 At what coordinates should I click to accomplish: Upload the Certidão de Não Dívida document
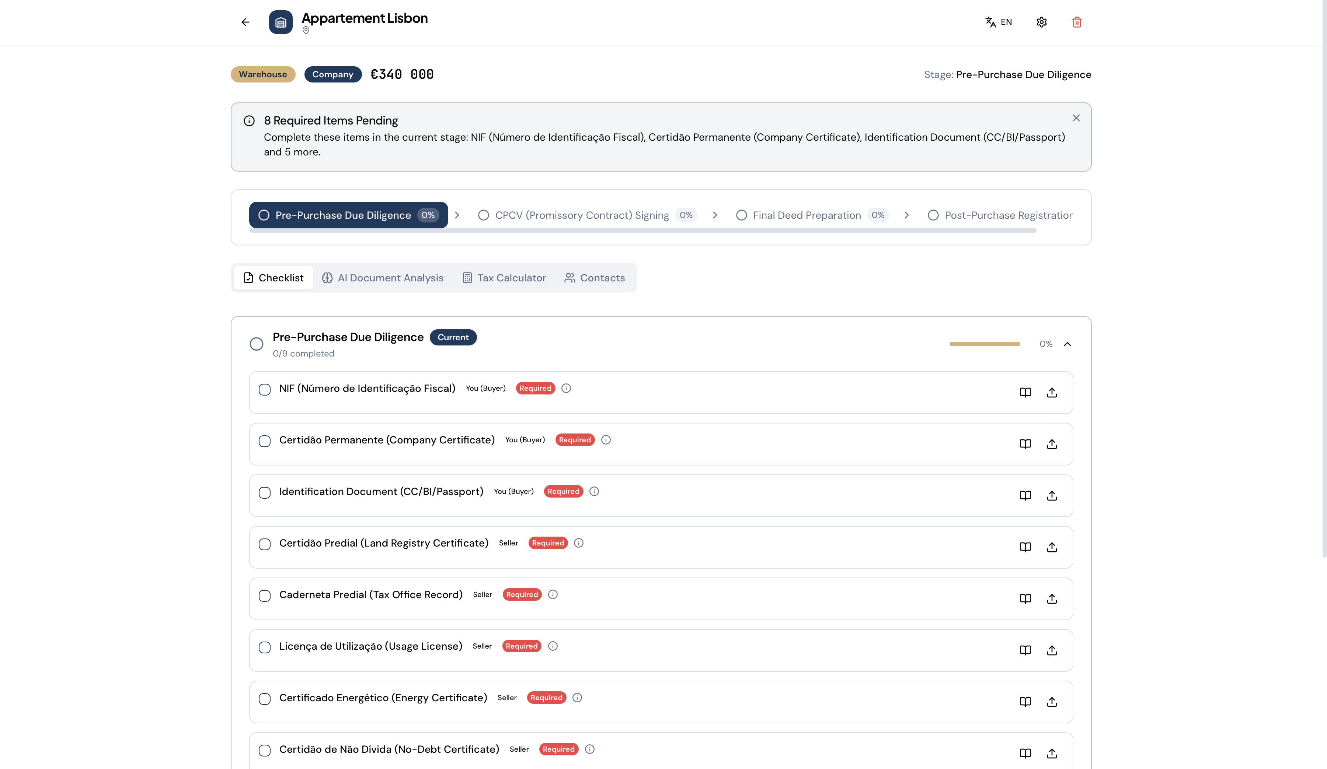click(x=1052, y=753)
